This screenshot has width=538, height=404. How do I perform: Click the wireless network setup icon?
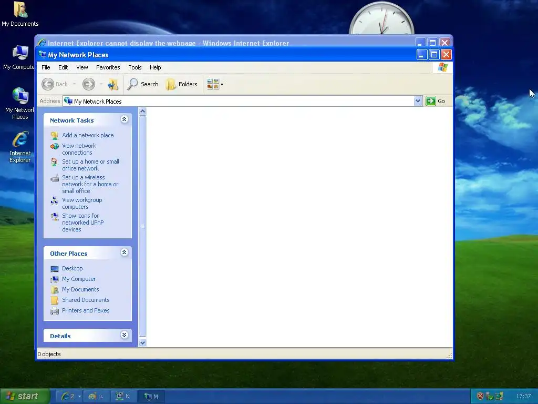[x=54, y=178]
